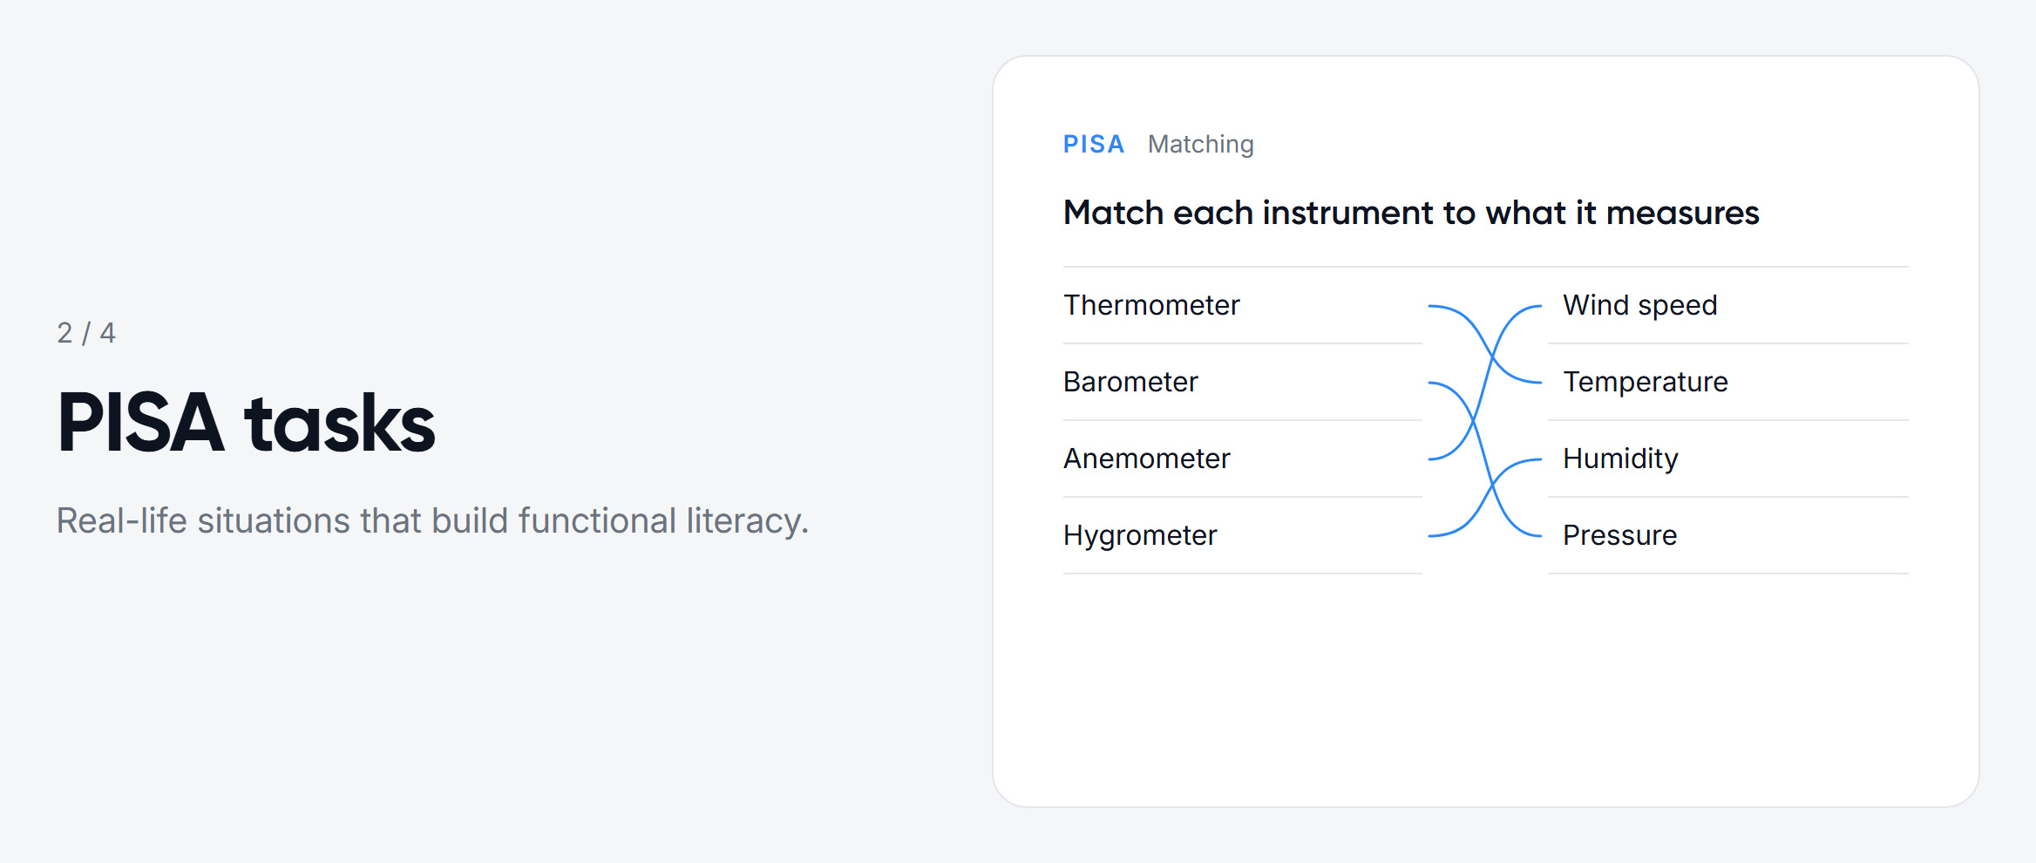Image resolution: width=2036 pixels, height=863 pixels.
Task: Choose the Temperature option
Action: 1727,382
